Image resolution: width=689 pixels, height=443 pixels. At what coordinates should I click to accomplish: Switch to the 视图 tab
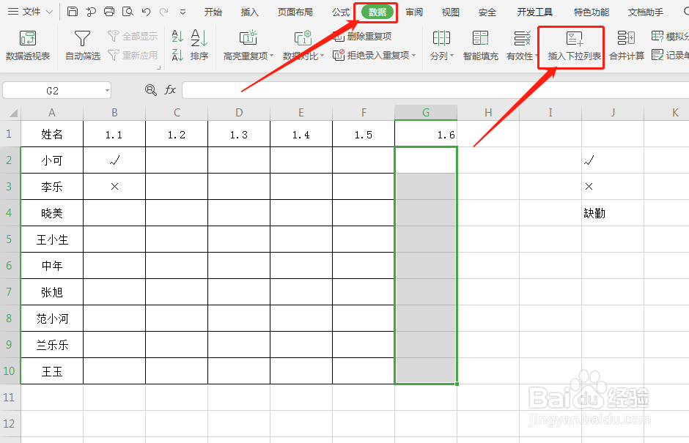coord(450,12)
